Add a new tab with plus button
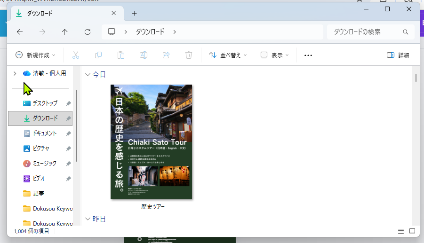Screen dimensions: 424x243 tap(134, 13)
